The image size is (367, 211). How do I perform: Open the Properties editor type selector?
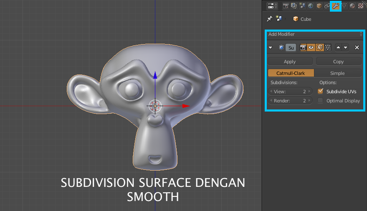(272, 6)
